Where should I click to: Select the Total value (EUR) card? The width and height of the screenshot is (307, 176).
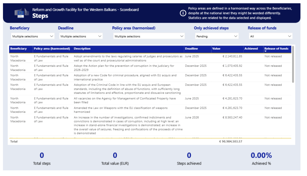pos(115,159)
